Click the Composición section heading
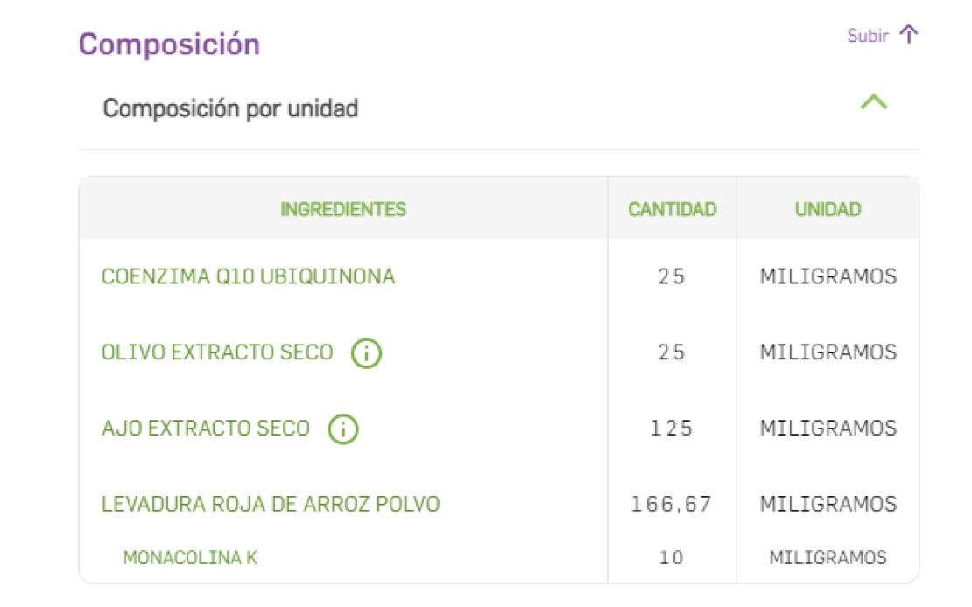Viewport: 972px width, 607px height. point(169,44)
